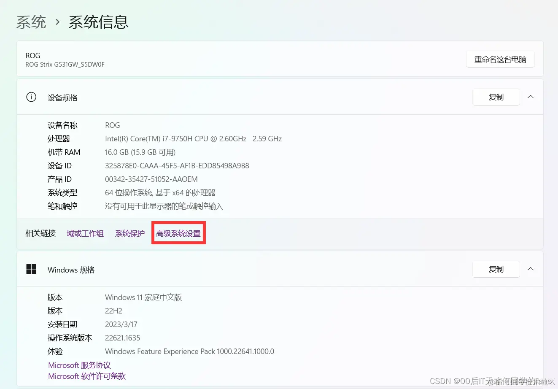Copy device specifications with 复制 button

tap(496, 97)
